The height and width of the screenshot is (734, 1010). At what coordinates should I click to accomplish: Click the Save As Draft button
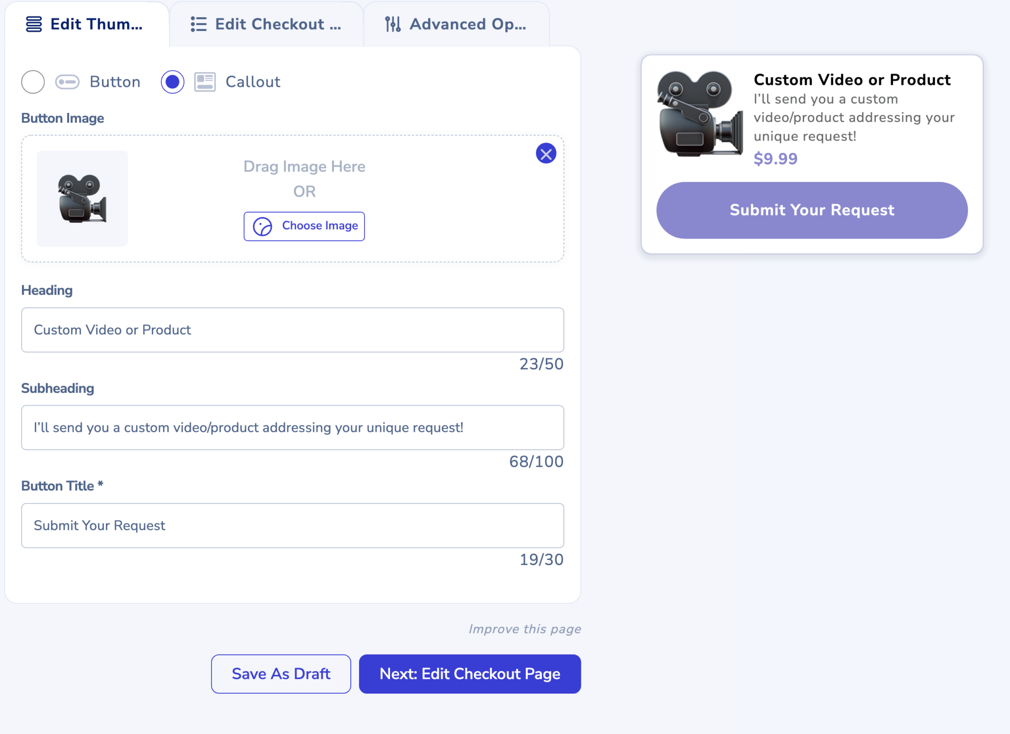pyautogui.click(x=281, y=674)
